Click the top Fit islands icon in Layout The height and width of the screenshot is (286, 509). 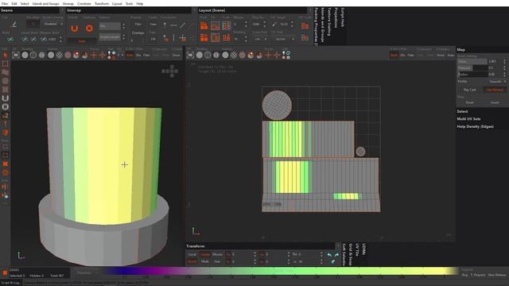pyautogui.click(x=216, y=25)
